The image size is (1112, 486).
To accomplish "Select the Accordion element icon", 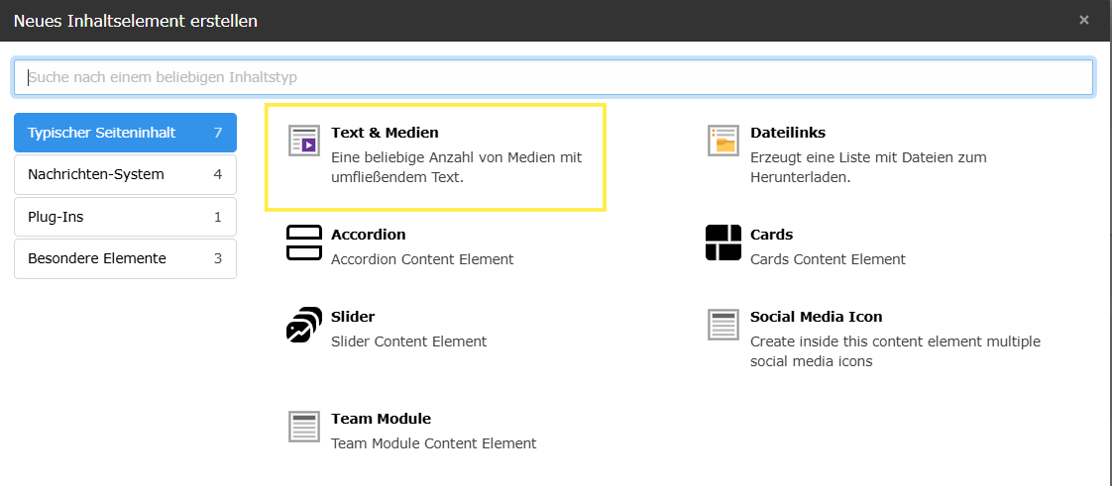I will coord(304,243).
